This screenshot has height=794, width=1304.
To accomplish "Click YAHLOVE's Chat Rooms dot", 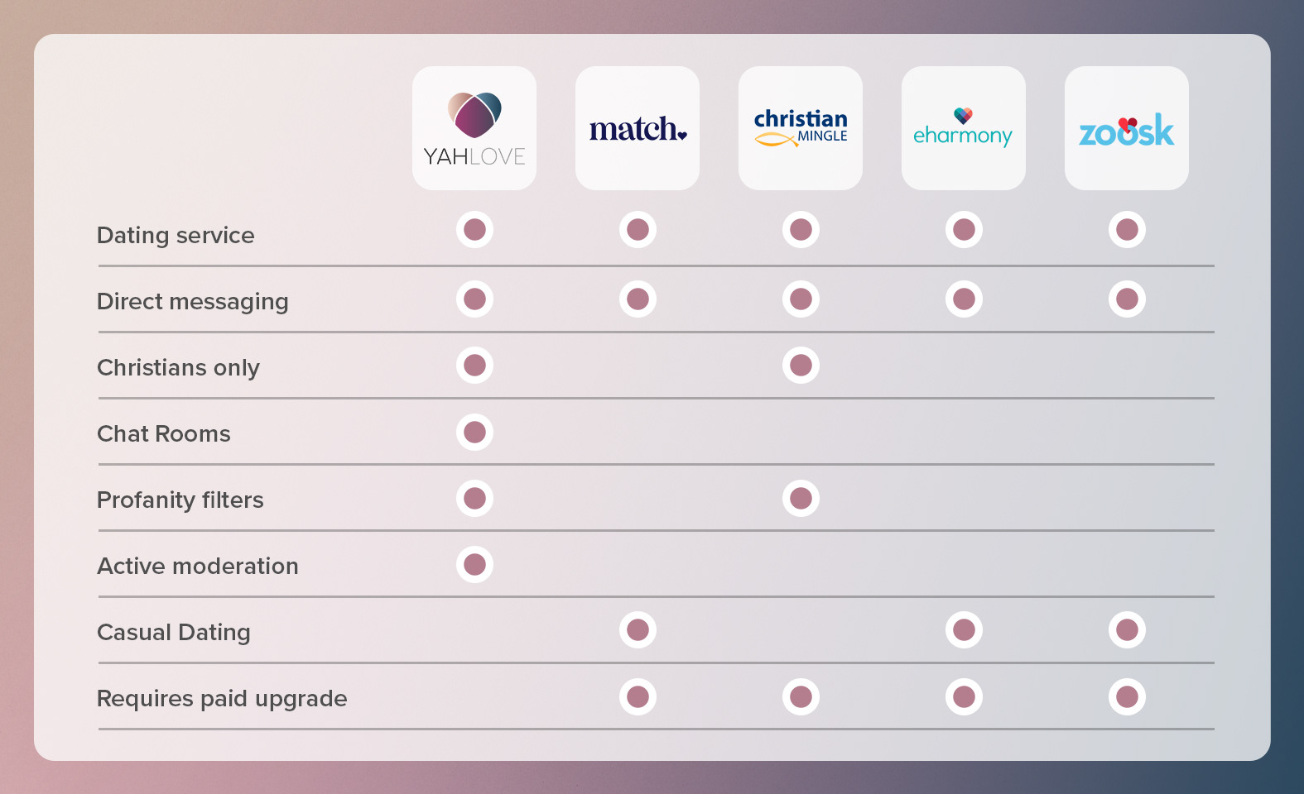I will 474,432.
